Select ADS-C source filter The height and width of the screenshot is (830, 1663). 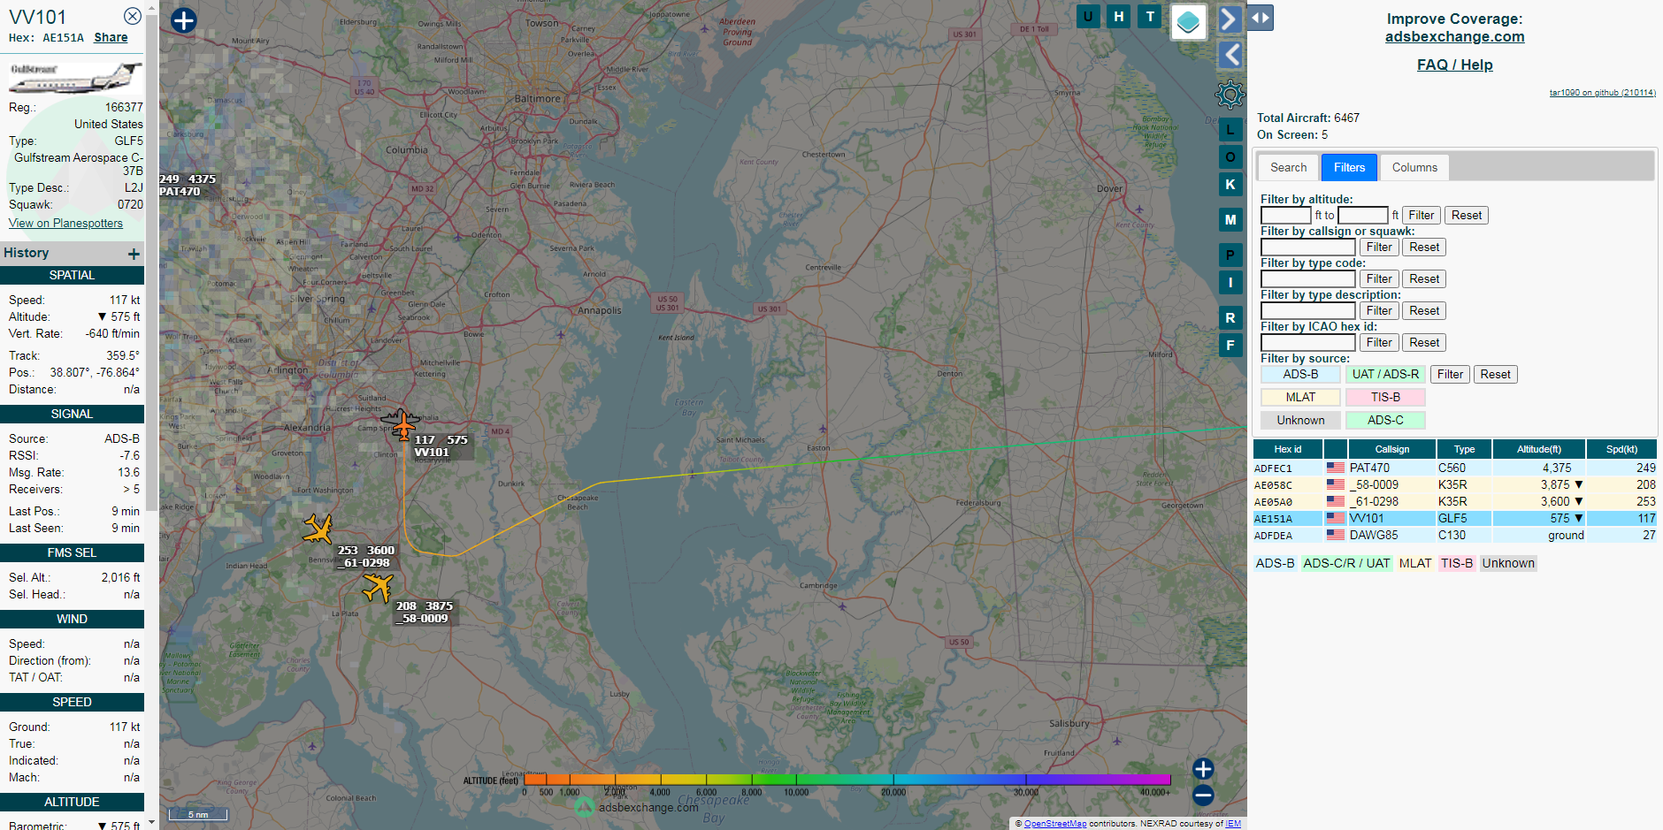pos(1385,421)
